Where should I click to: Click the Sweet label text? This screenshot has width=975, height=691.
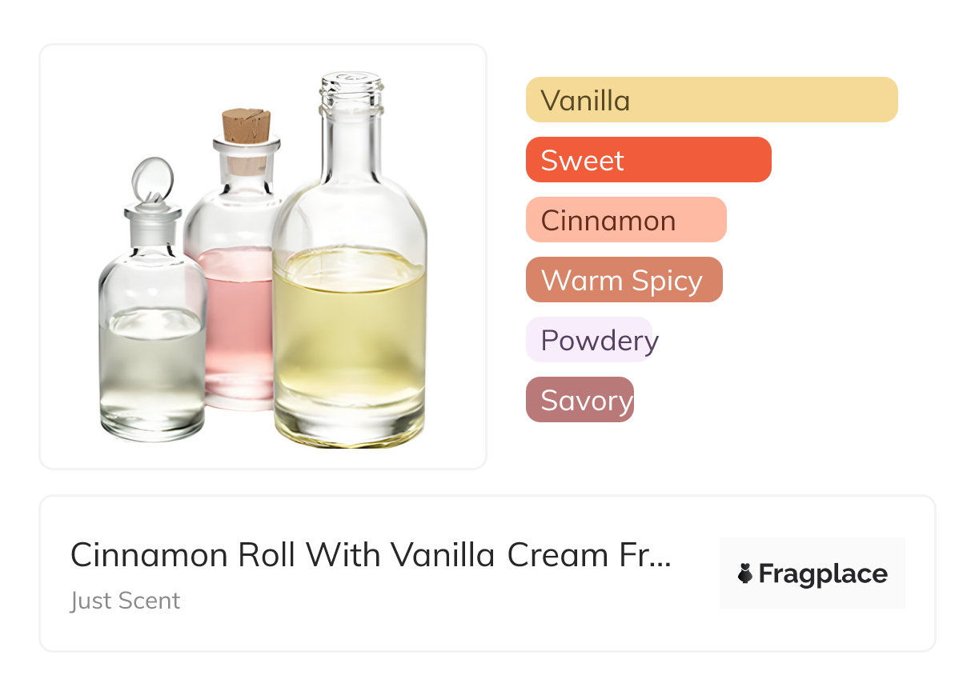(583, 161)
